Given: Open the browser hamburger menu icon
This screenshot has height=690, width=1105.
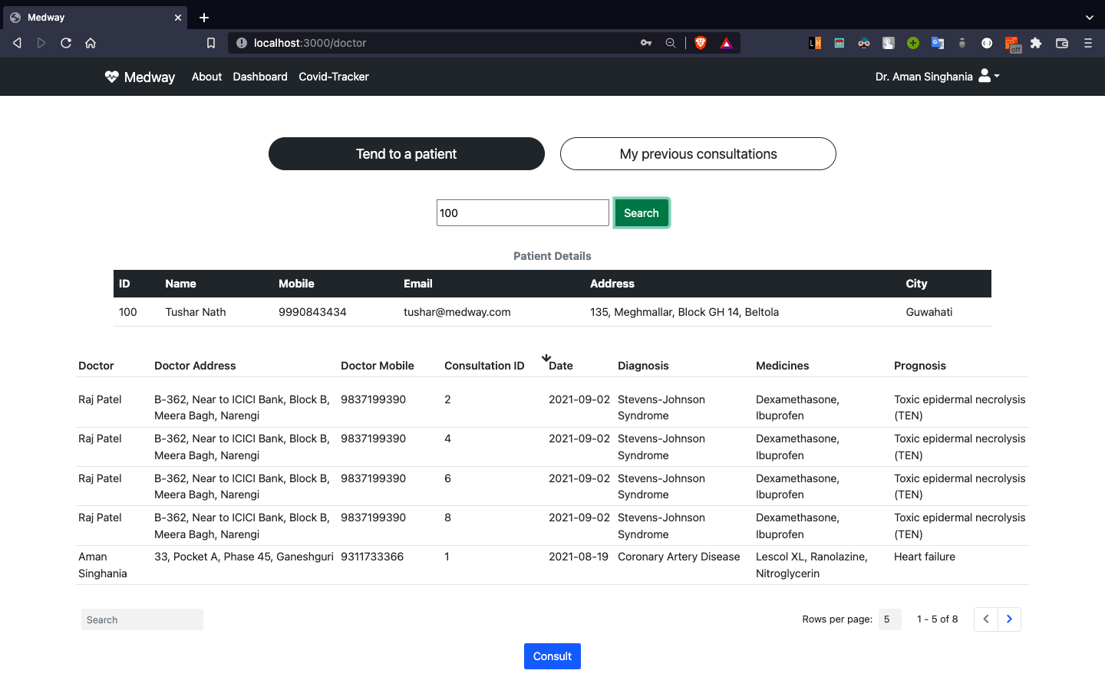Looking at the screenshot, I should (x=1088, y=44).
